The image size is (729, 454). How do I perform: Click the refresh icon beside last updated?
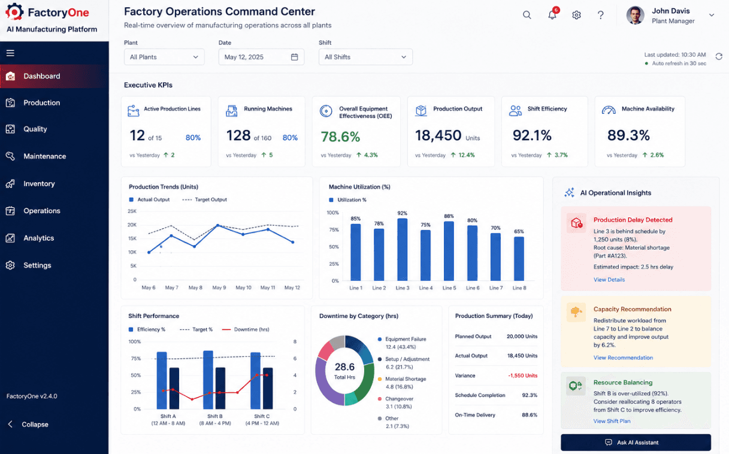click(x=719, y=56)
